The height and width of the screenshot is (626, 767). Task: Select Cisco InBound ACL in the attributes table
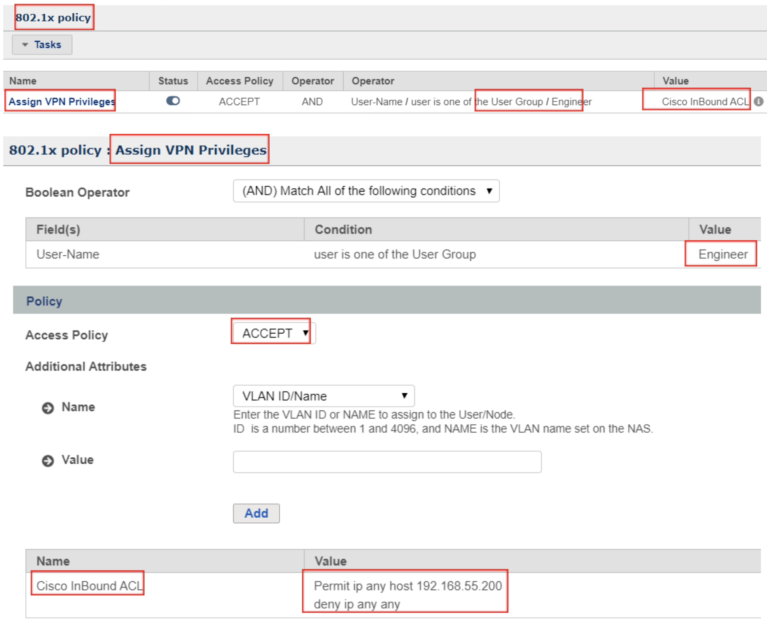tap(89, 586)
